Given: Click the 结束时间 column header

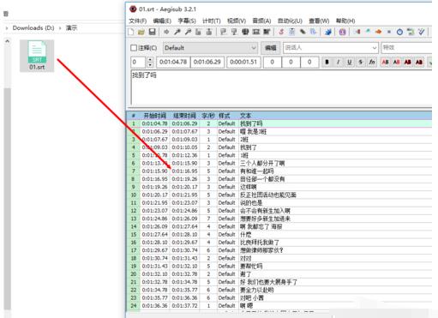Looking at the screenshot, I should pyautogui.click(x=184, y=116).
